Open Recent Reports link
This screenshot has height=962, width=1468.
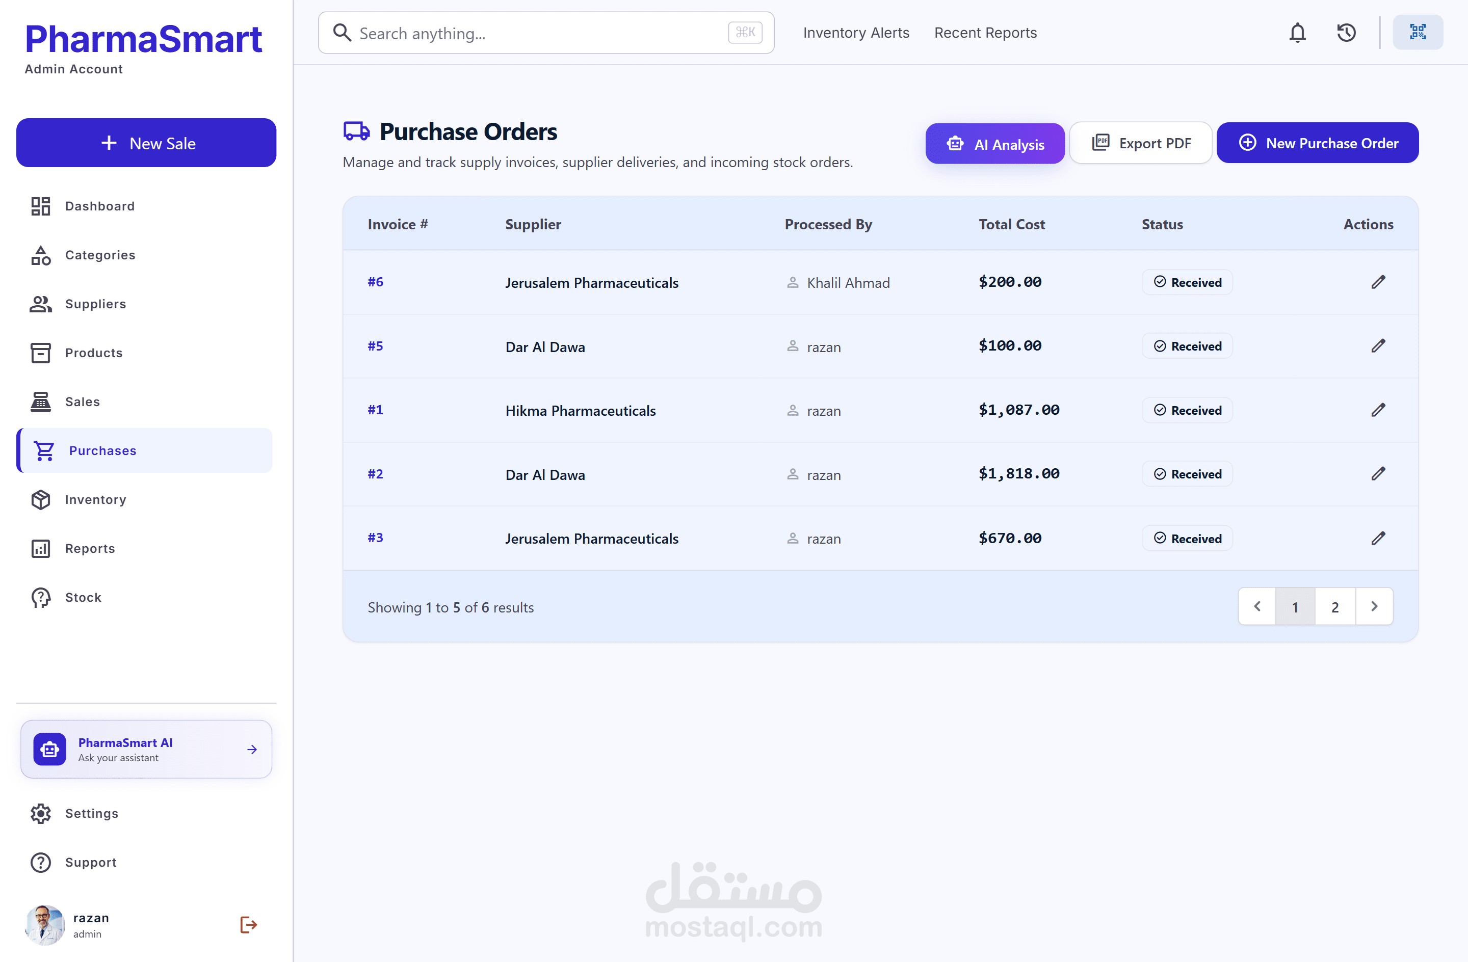[x=985, y=33]
